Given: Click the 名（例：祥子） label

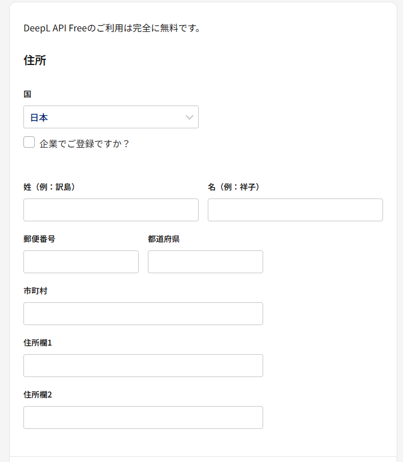Looking at the screenshot, I should (x=233, y=187).
